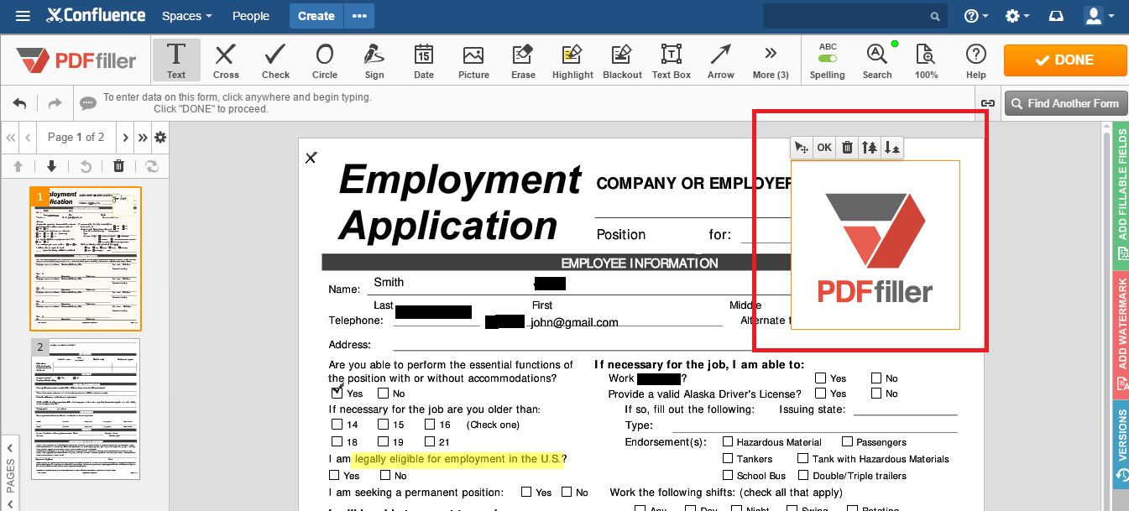Open Confluence sidebar hamburger menu
This screenshot has height=511, width=1129.
click(x=23, y=16)
